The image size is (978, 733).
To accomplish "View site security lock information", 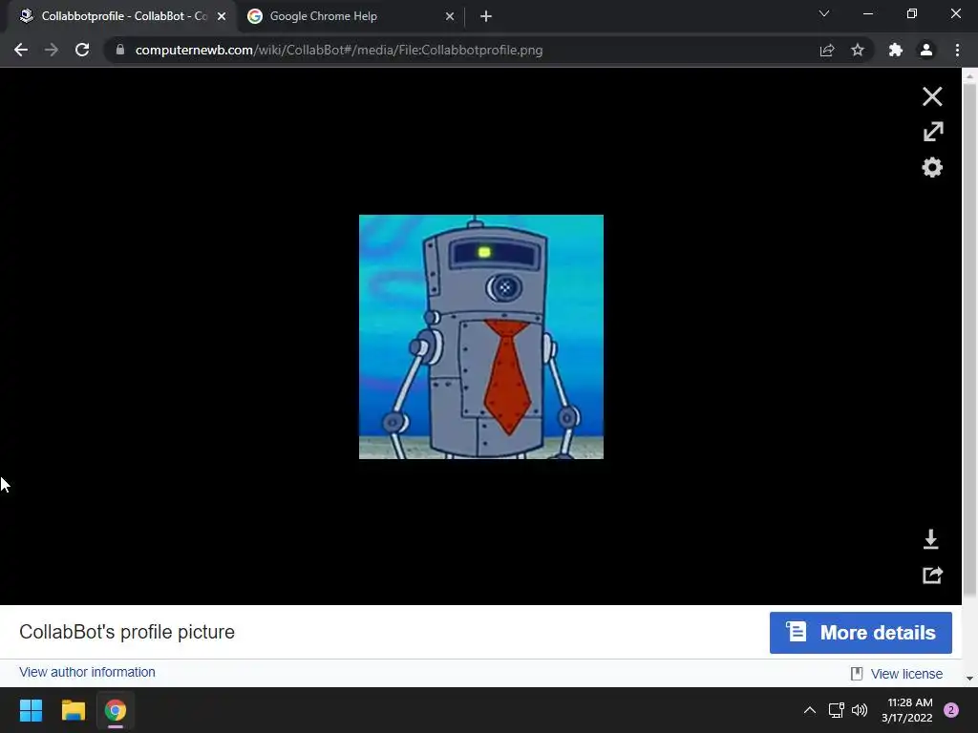I will (120, 50).
